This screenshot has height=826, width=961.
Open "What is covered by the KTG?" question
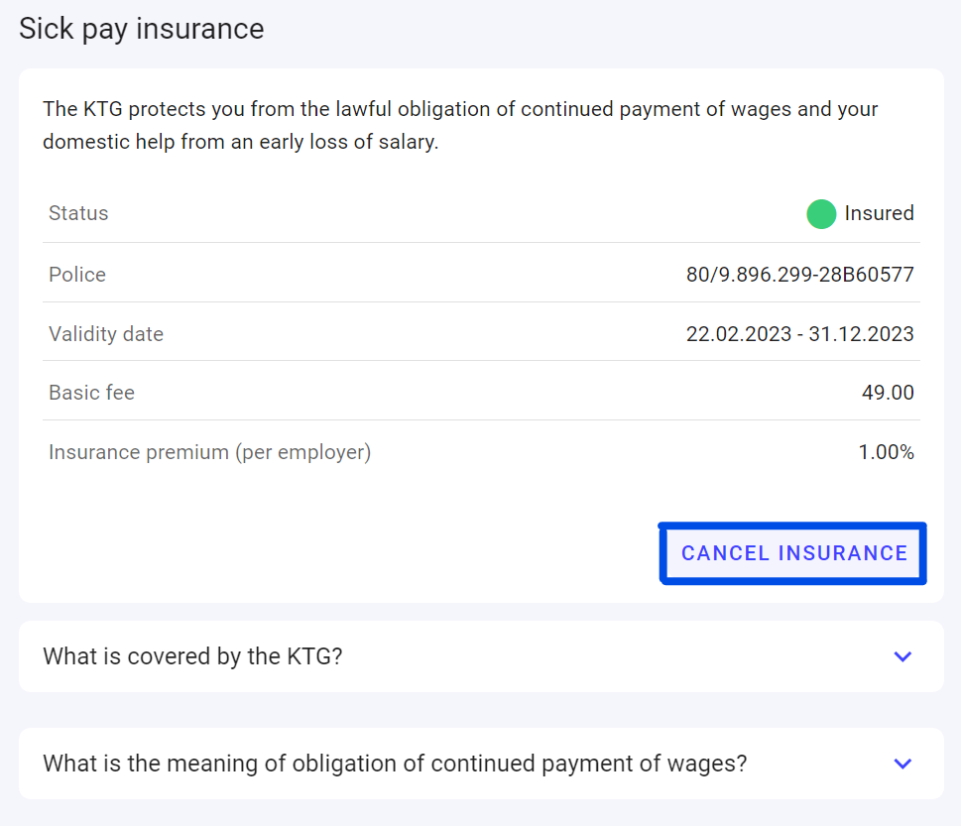point(192,656)
